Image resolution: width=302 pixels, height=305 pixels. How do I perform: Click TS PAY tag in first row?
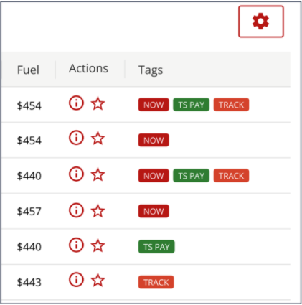tap(191, 105)
